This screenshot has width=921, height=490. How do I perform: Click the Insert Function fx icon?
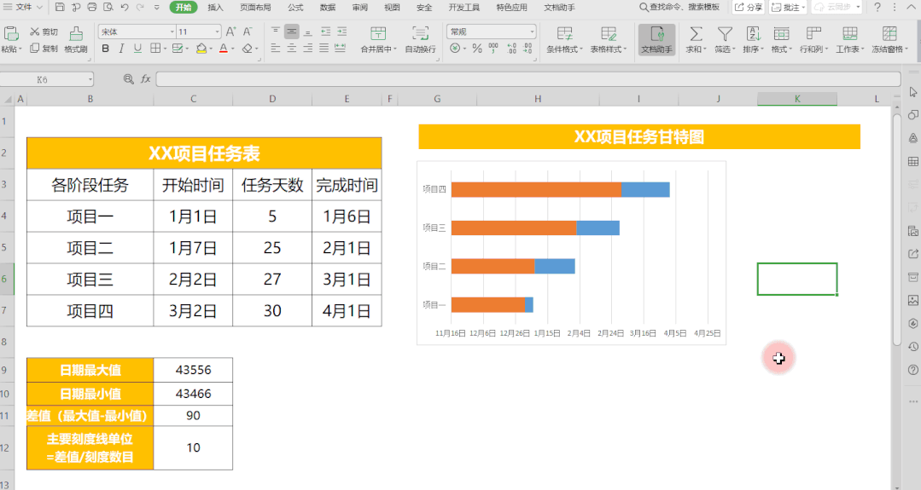click(146, 79)
